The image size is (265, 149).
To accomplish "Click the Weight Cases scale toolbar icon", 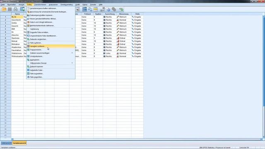I will [x=90, y=9].
